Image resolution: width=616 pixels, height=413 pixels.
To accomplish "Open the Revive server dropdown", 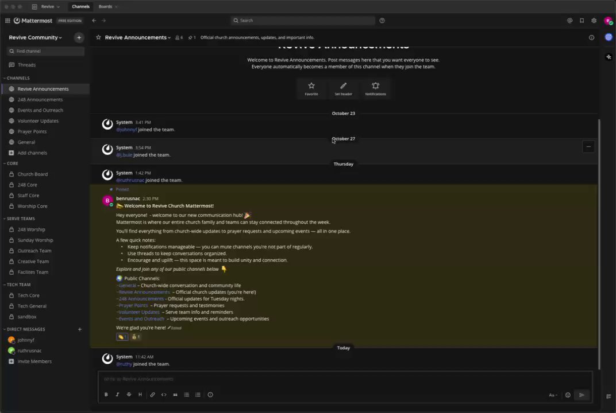I will pyautogui.click(x=47, y=7).
